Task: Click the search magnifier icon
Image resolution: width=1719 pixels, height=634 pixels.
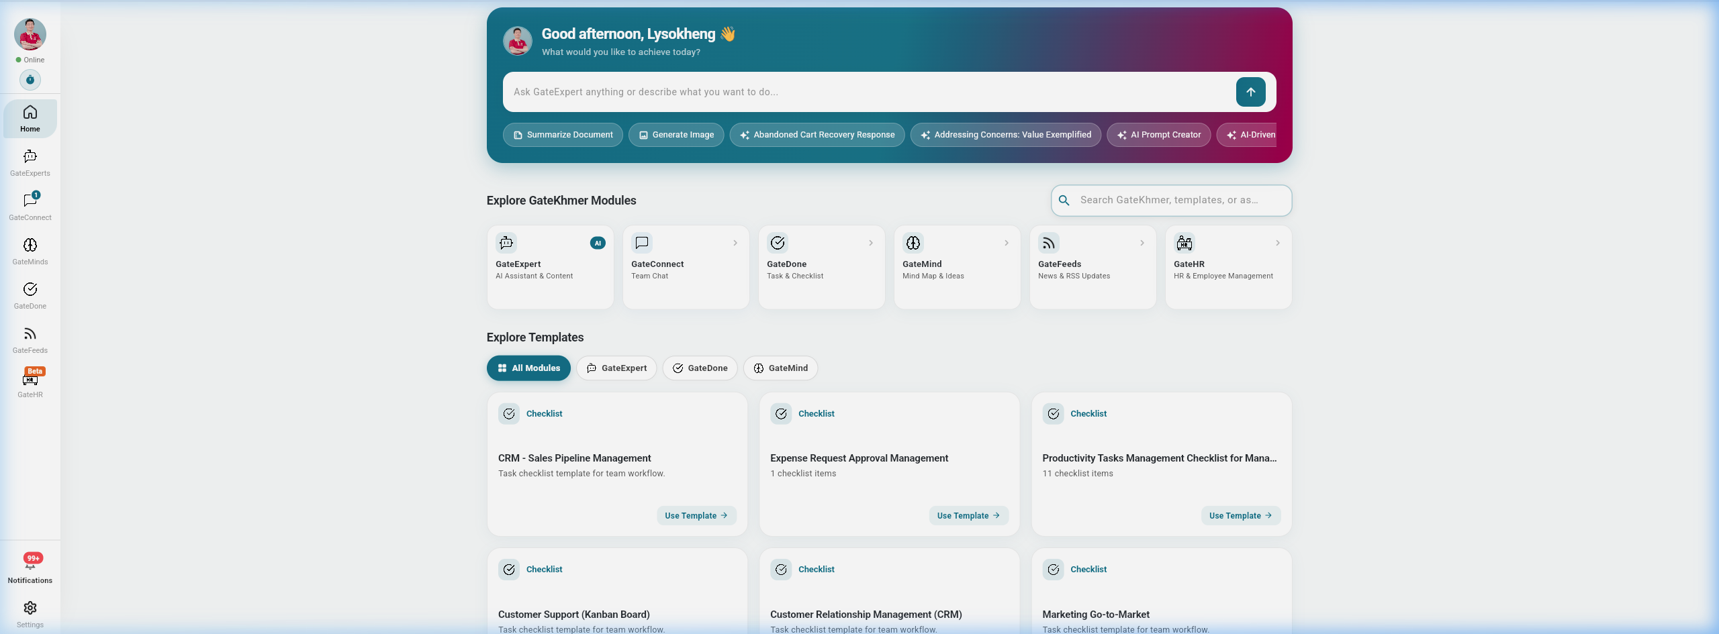Action: 1064,201
